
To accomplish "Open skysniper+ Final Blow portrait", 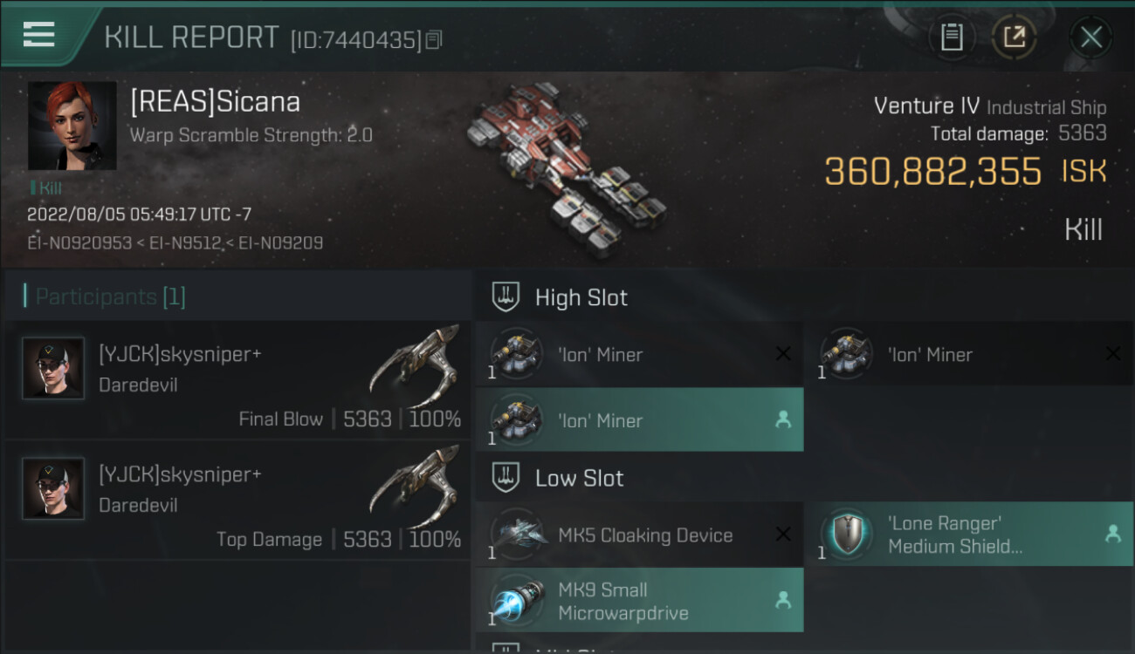I will coord(53,368).
